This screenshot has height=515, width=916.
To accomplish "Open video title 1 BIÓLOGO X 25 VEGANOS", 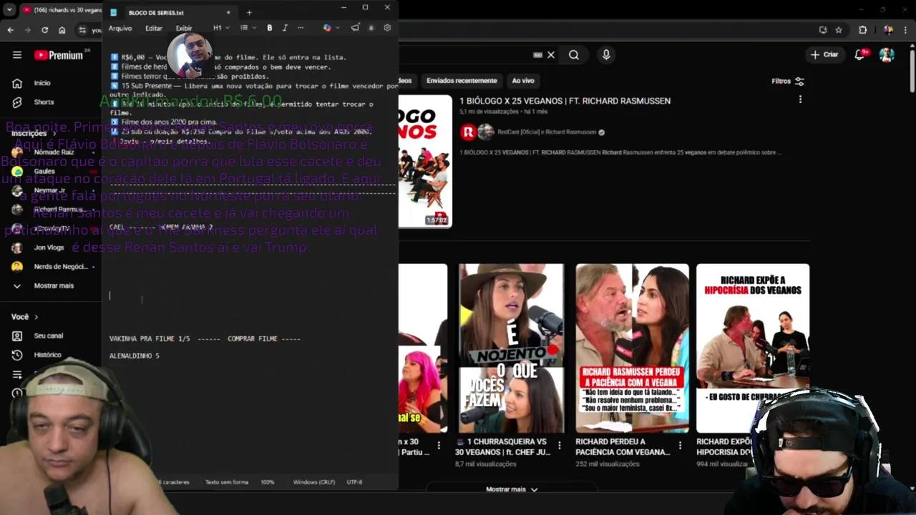I will [x=565, y=101].
